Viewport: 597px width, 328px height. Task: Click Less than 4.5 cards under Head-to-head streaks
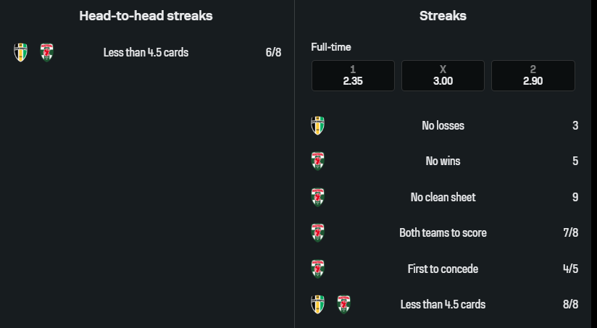(146, 52)
